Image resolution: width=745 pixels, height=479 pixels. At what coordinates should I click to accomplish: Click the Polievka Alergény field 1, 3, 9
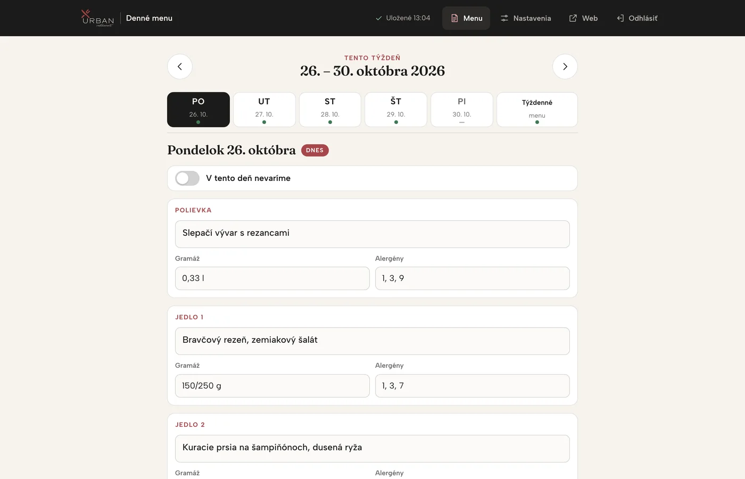point(473,278)
